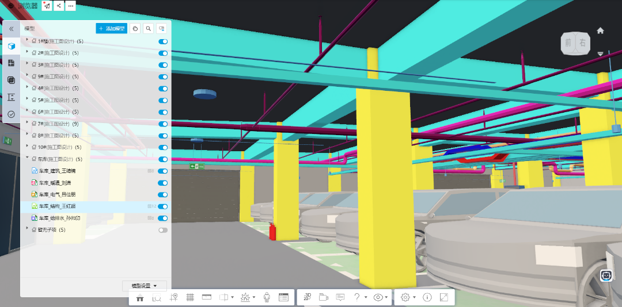Image resolution: width=622 pixels, height=307 pixels.
Task: Enable the 暂无子项 visibility switch
Action: pos(163,230)
